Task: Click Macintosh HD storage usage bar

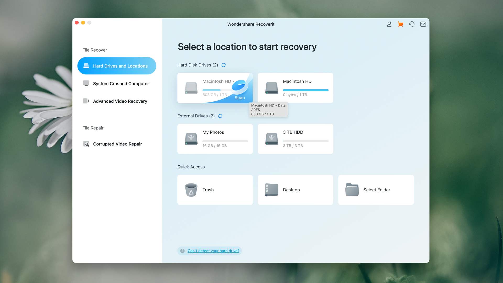Action: 305,90
